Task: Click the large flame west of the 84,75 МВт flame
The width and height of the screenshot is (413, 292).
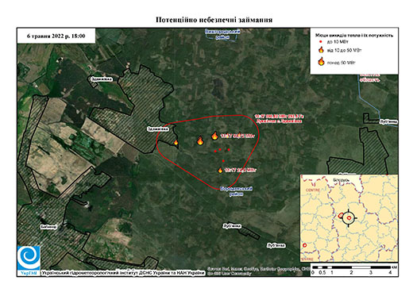Action: [200, 141]
